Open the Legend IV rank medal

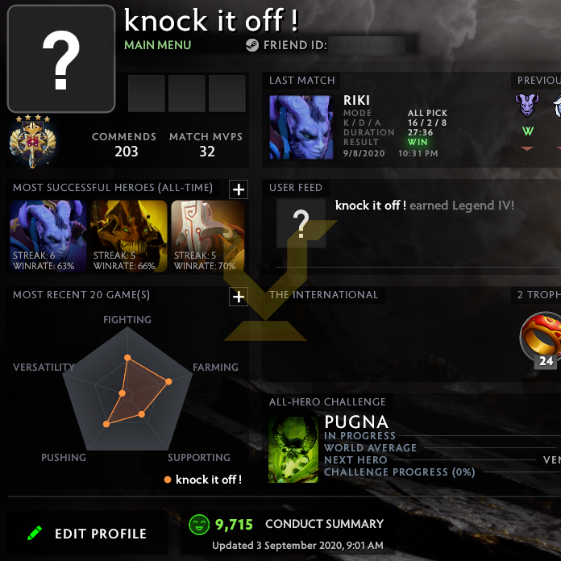tap(32, 141)
